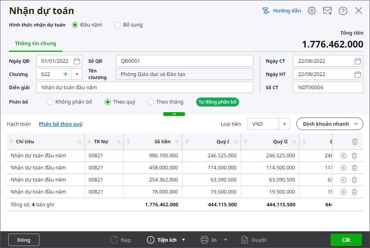Open the Tiện ích utilities menu

pyautogui.click(x=166, y=240)
